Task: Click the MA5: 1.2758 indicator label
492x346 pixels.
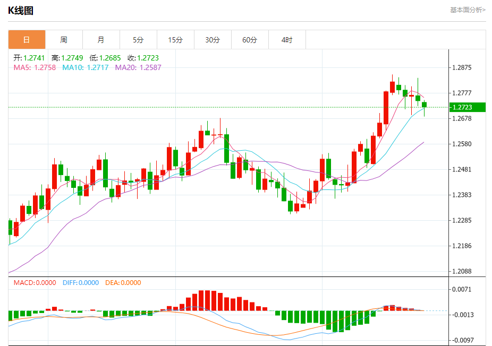Action: (35, 67)
